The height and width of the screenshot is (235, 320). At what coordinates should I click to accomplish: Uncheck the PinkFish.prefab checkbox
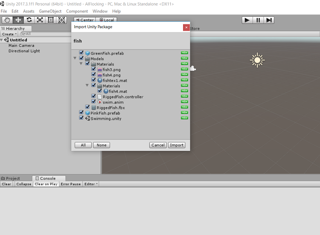click(x=81, y=112)
